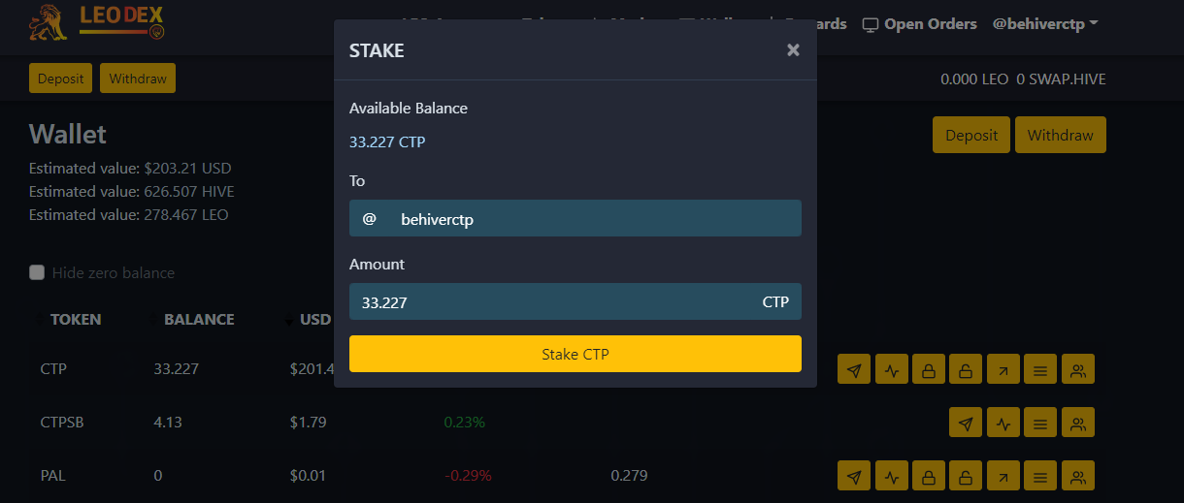Click the yellow Stake CTP button
Screen dimensions: 1184x503
tap(576, 354)
